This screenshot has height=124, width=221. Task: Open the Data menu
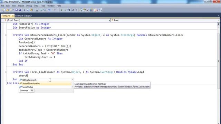pos(36,6)
